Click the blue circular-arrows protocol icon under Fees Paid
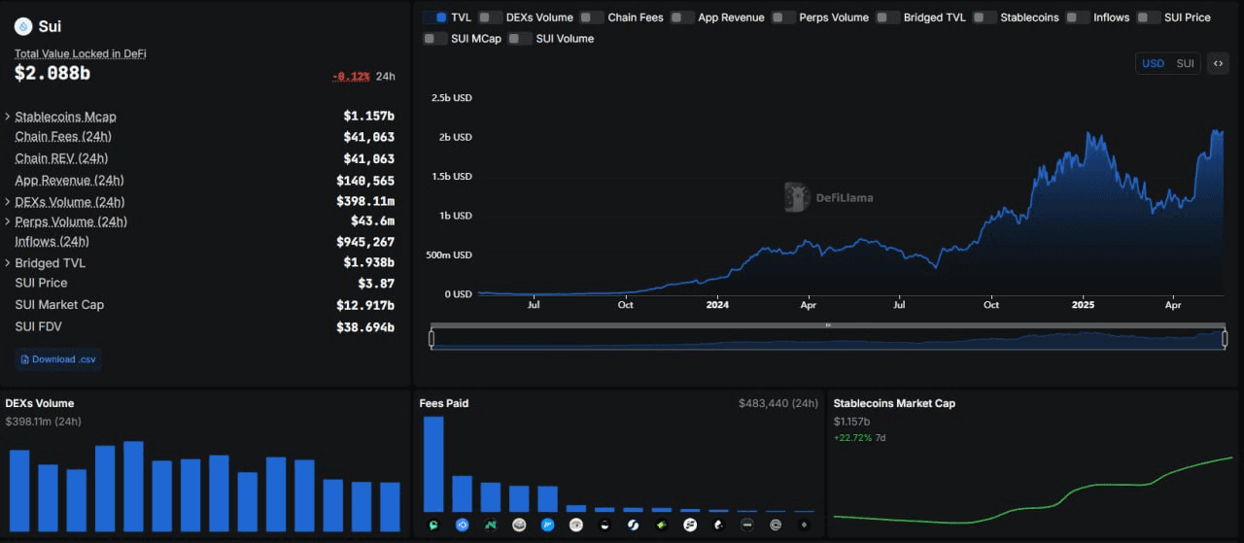Screen dimensions: 1244x543 [462, 526]
